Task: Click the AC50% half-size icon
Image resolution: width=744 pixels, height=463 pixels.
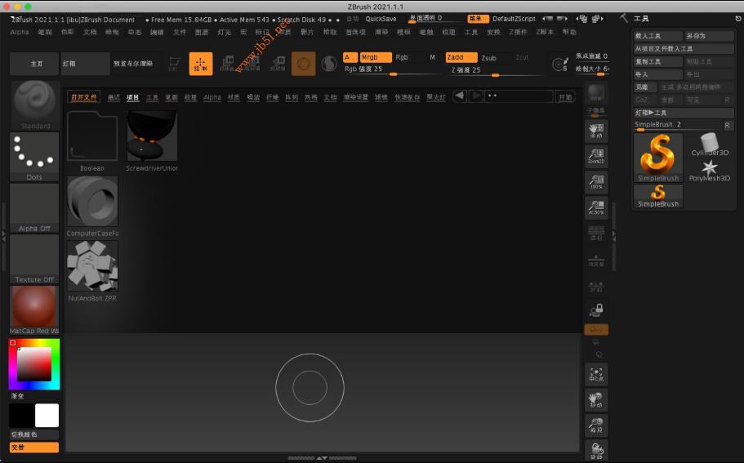Action: [596, 207]
